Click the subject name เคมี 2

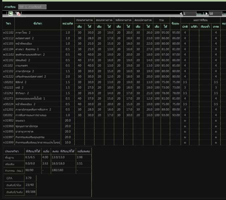click(x=19, y=87)
